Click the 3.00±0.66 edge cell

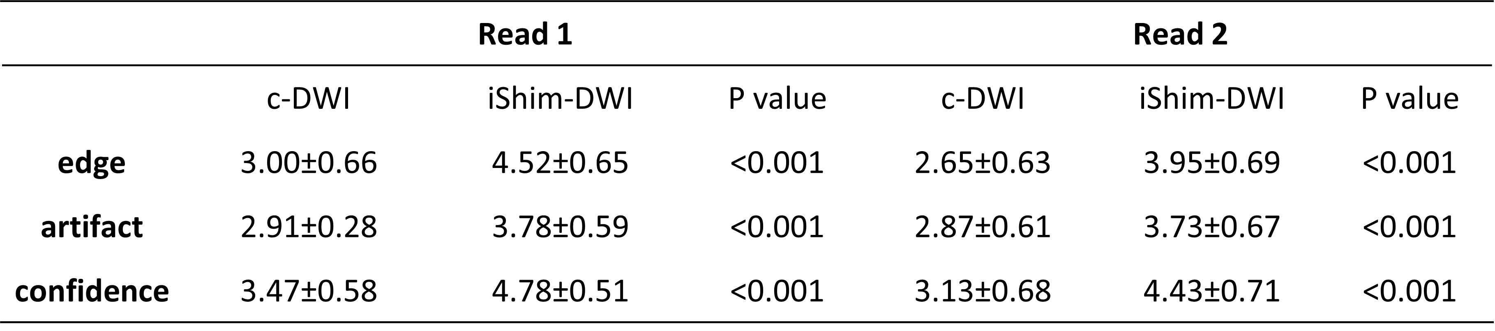tap(309, 163)
